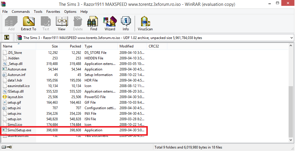Expand the archive path dropdown

292,38
